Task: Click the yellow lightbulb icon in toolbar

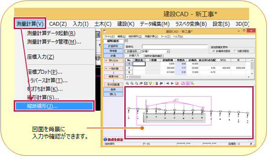Action: click(150, 83)
